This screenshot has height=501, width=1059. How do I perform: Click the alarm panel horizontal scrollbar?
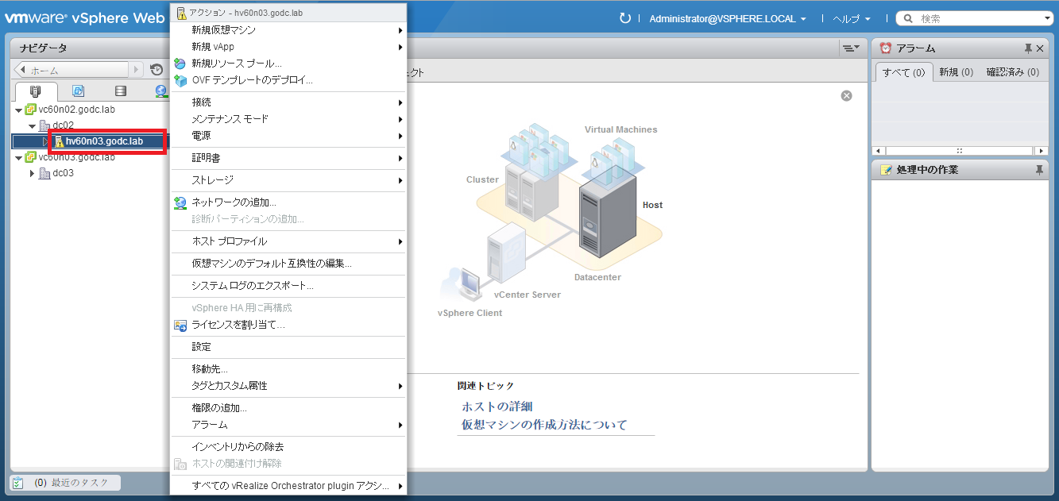pyautogui.click(x=960, y=150)
